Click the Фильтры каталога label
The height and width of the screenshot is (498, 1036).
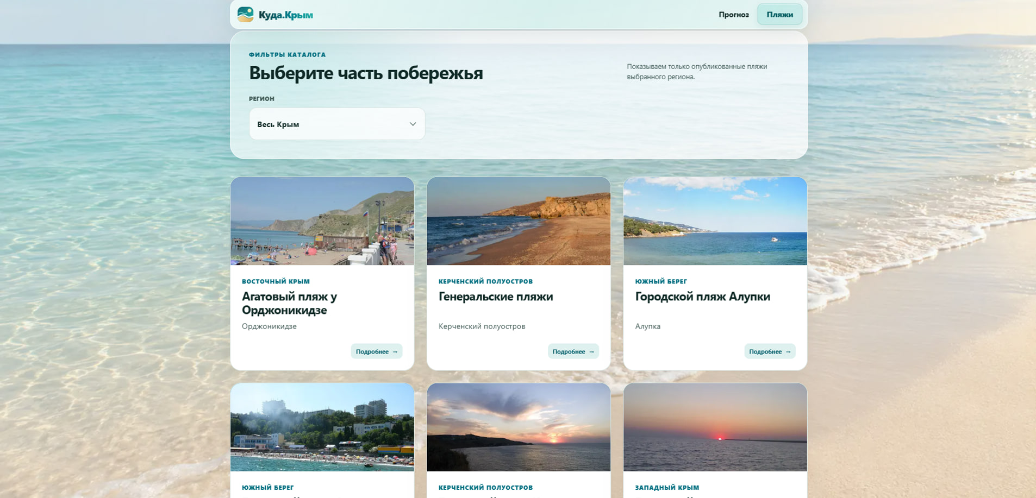point(287,55)
